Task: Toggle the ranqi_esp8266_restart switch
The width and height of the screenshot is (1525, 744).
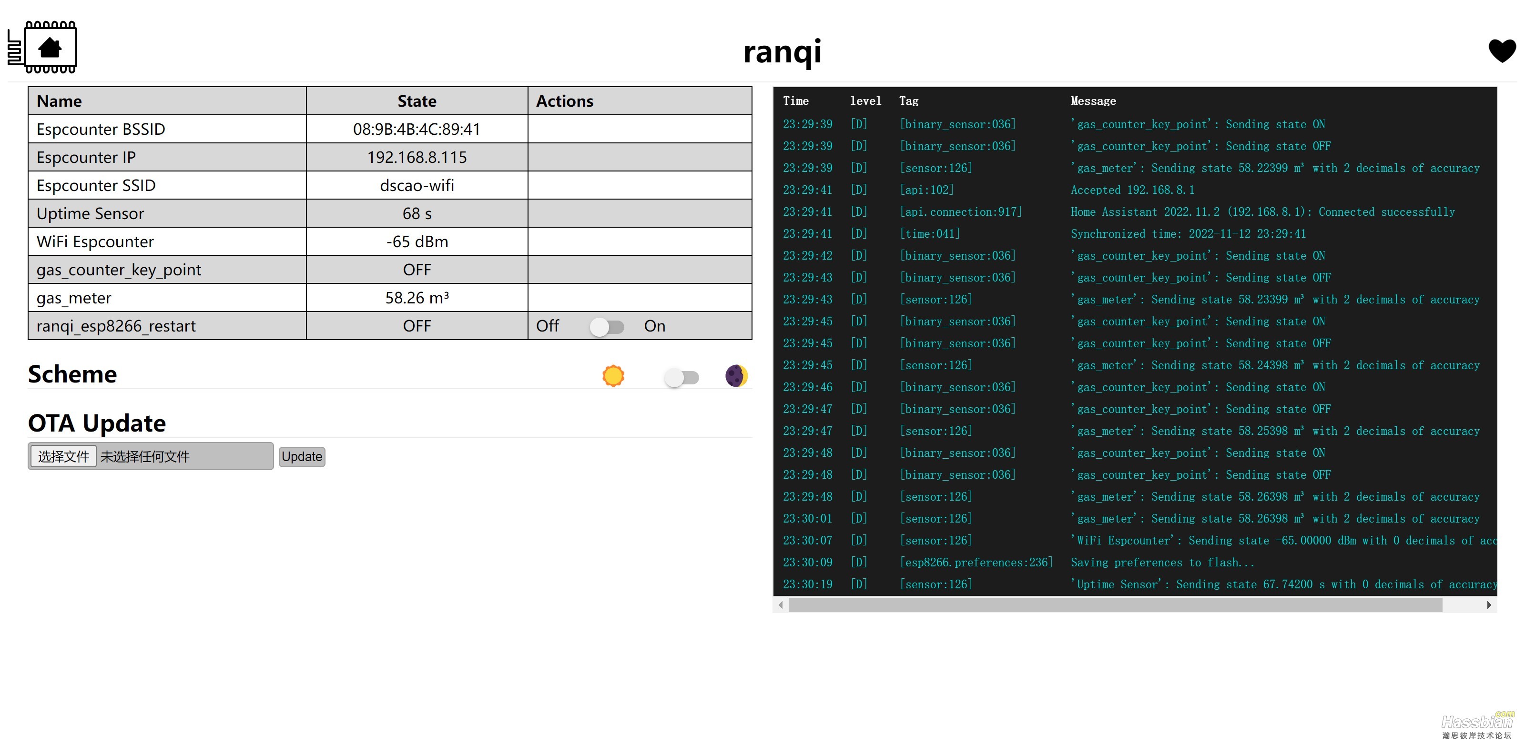Action: click(607, 327)
